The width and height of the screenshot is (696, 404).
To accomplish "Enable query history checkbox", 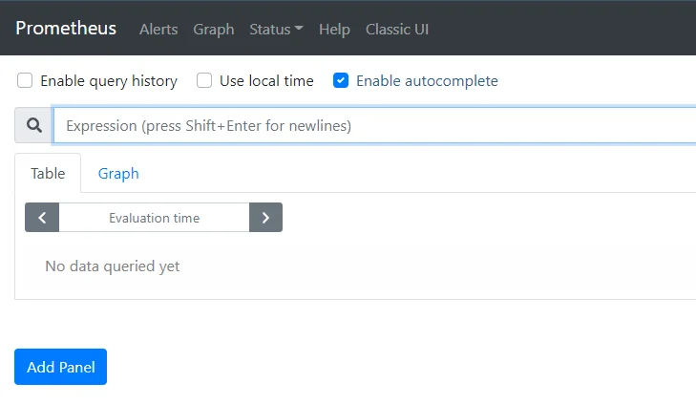I will [25, 81].
